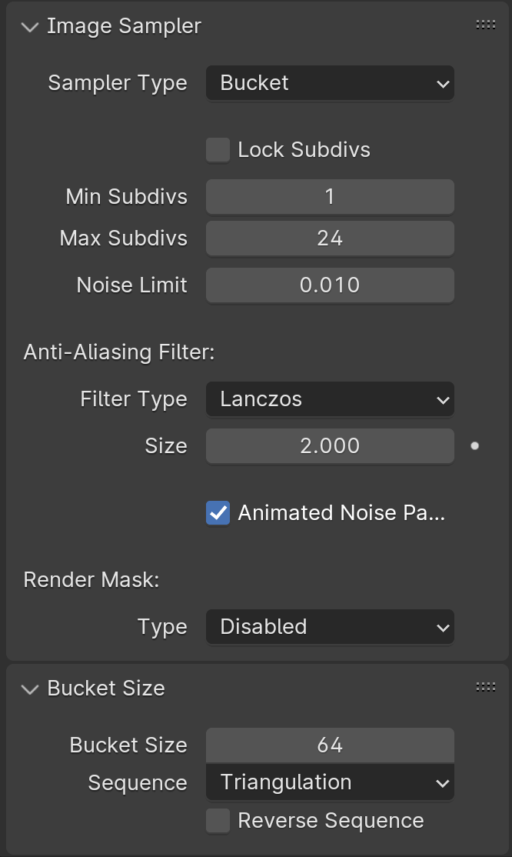Click the Bucket Size panel title
The image size is (512, 857).
pyautogui.click(x=106, y=688)
